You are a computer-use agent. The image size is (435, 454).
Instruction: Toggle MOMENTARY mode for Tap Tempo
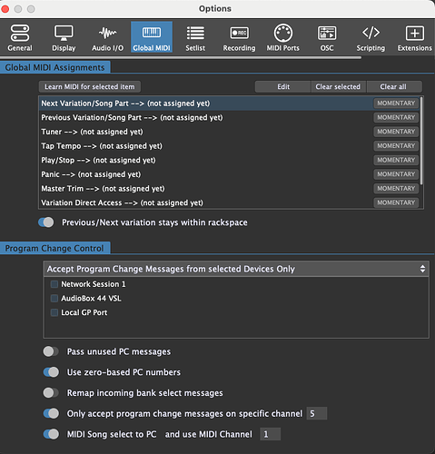pos(396,146)
